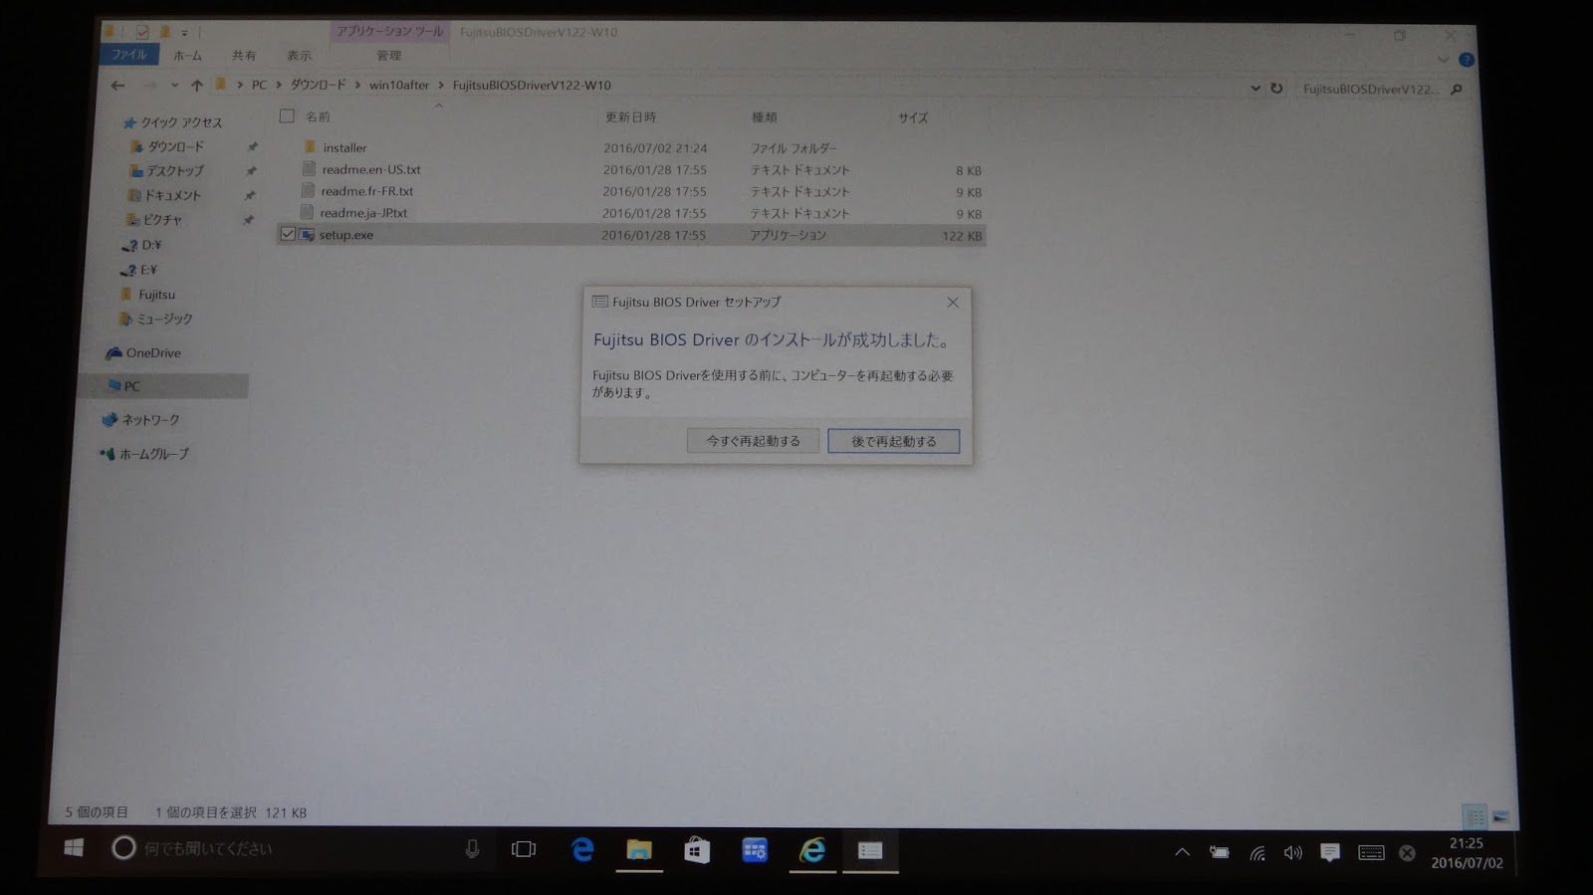1593x895 pixels.
Task: Toggle the select-all checkbox in header
Action: [287, 116]
